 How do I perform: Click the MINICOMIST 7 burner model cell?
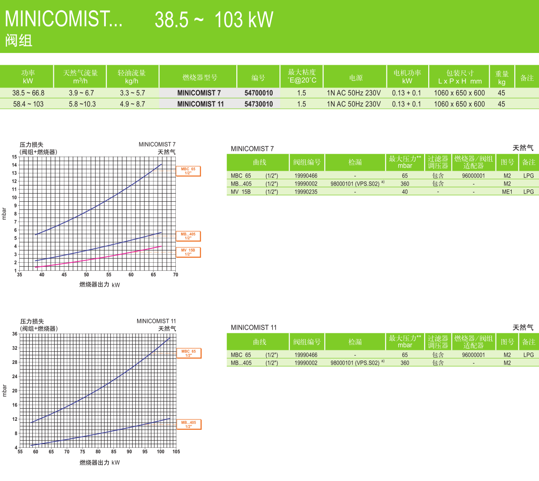pos(199,93)
